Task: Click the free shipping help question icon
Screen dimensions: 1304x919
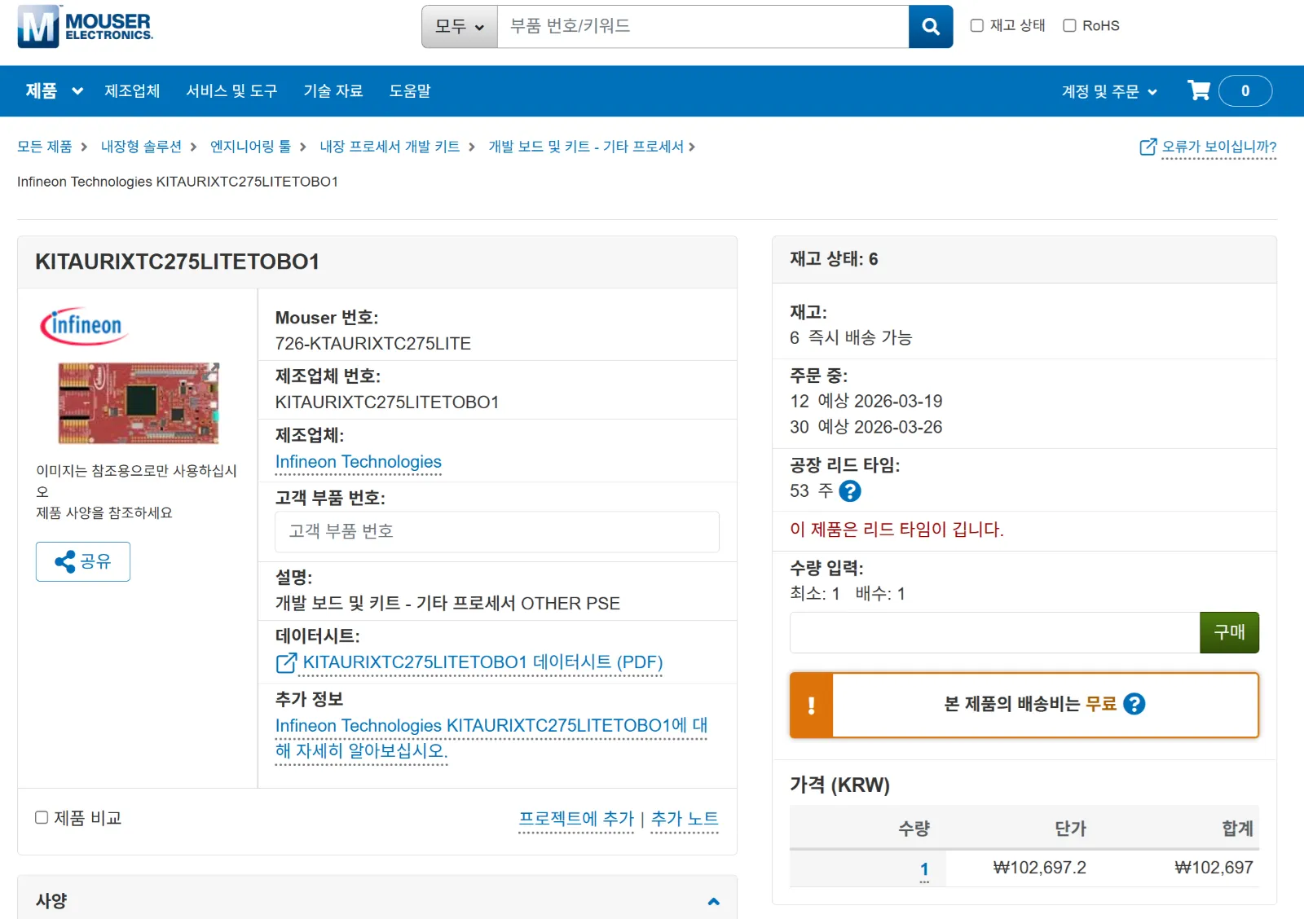Action: coord(1134,704)
